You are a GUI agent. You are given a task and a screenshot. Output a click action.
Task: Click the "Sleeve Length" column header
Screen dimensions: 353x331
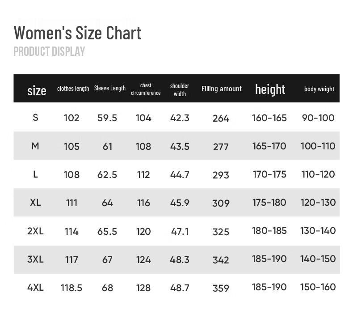pyautogui.click(x=109, y=88)
